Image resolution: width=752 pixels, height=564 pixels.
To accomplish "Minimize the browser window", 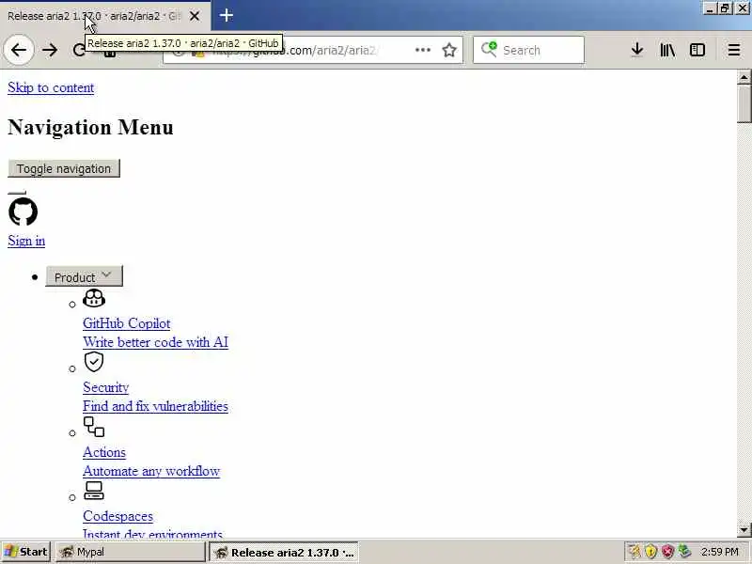I will 711,8.
